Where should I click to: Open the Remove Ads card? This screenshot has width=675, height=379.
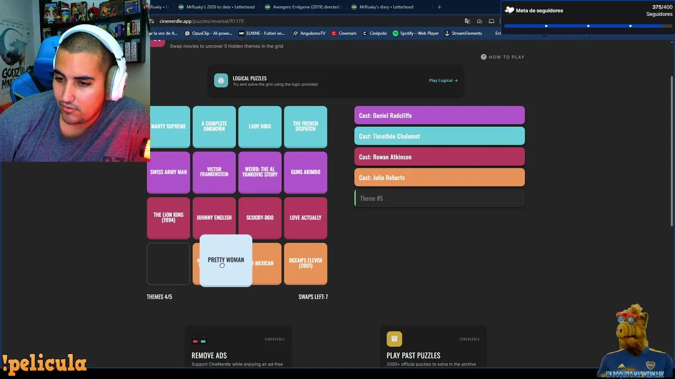click(x=238, y=347)
